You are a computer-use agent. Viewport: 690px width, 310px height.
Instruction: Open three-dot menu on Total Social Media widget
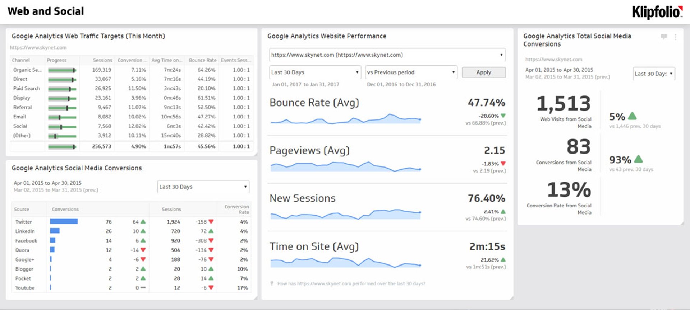point(675,37)
